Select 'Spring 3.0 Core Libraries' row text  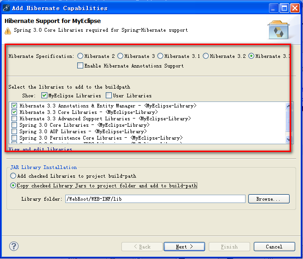85,125
